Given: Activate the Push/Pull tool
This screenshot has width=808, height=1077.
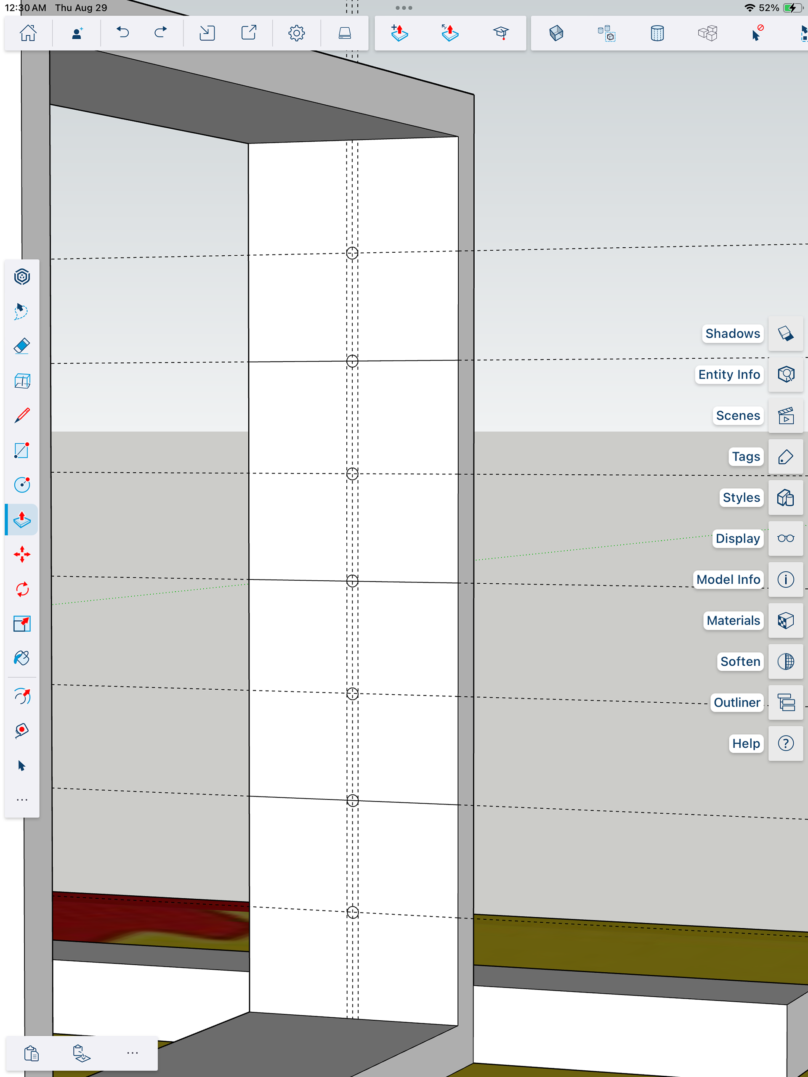Looking at the screenshot, I should 22,519.
